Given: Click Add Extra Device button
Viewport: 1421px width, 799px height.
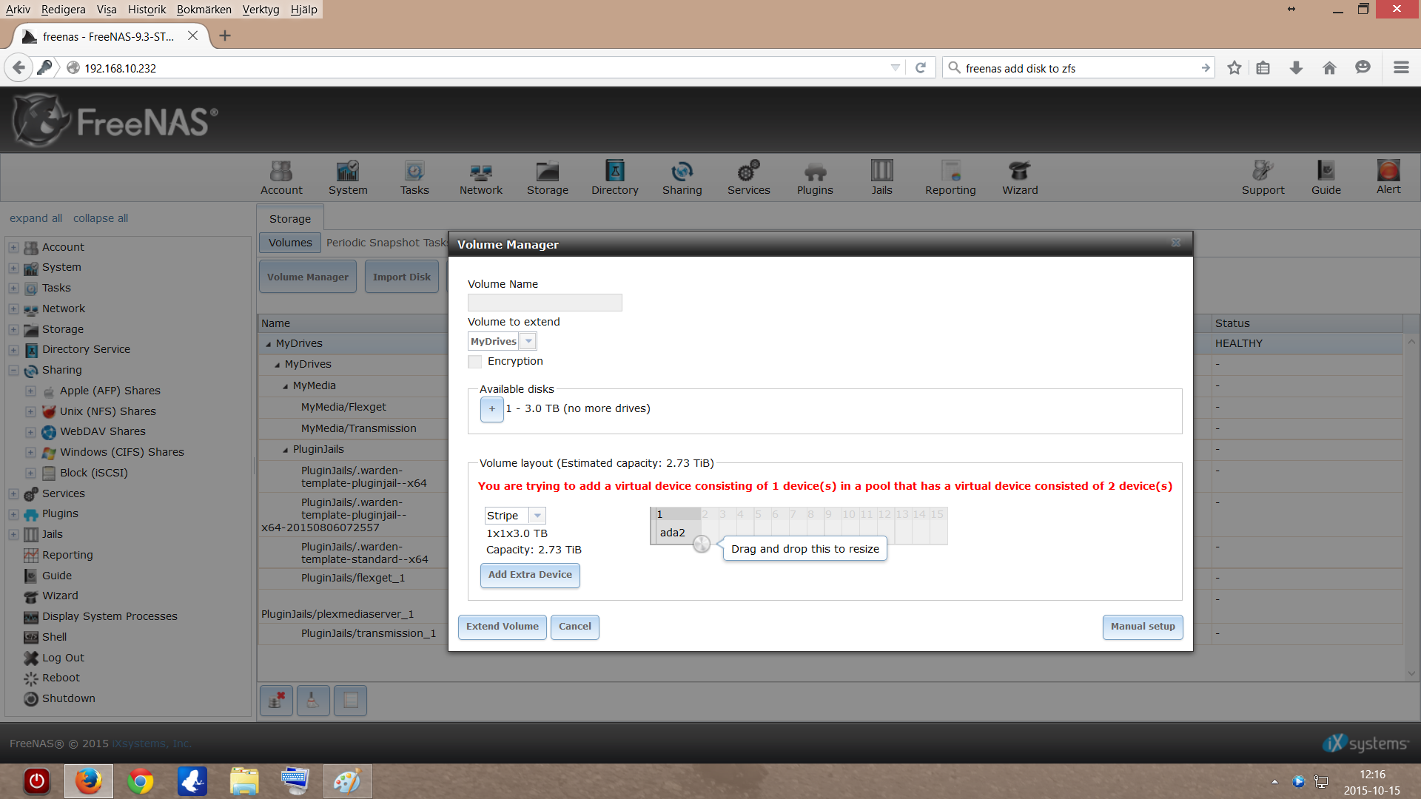Looking at the screenshot, I should click(530, 575).
